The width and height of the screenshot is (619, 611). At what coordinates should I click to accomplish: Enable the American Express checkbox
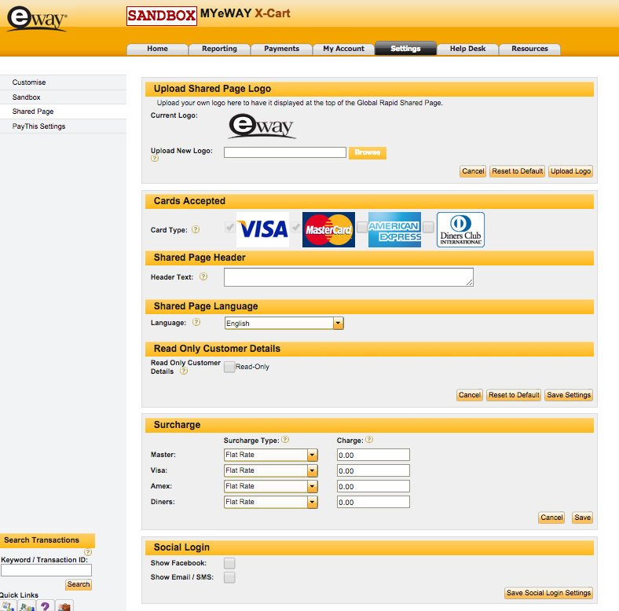(x=362, y=227)
